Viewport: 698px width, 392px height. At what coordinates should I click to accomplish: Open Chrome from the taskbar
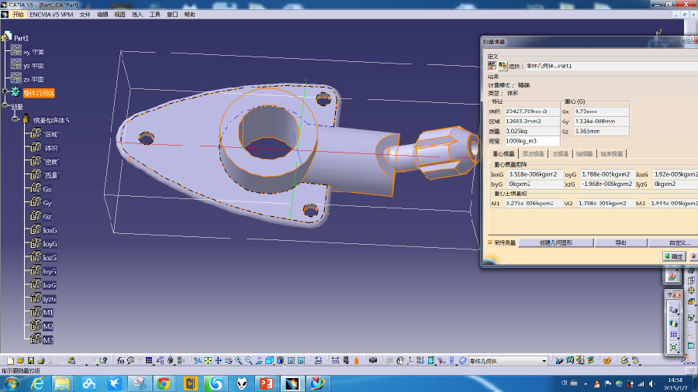click(164, 383)
